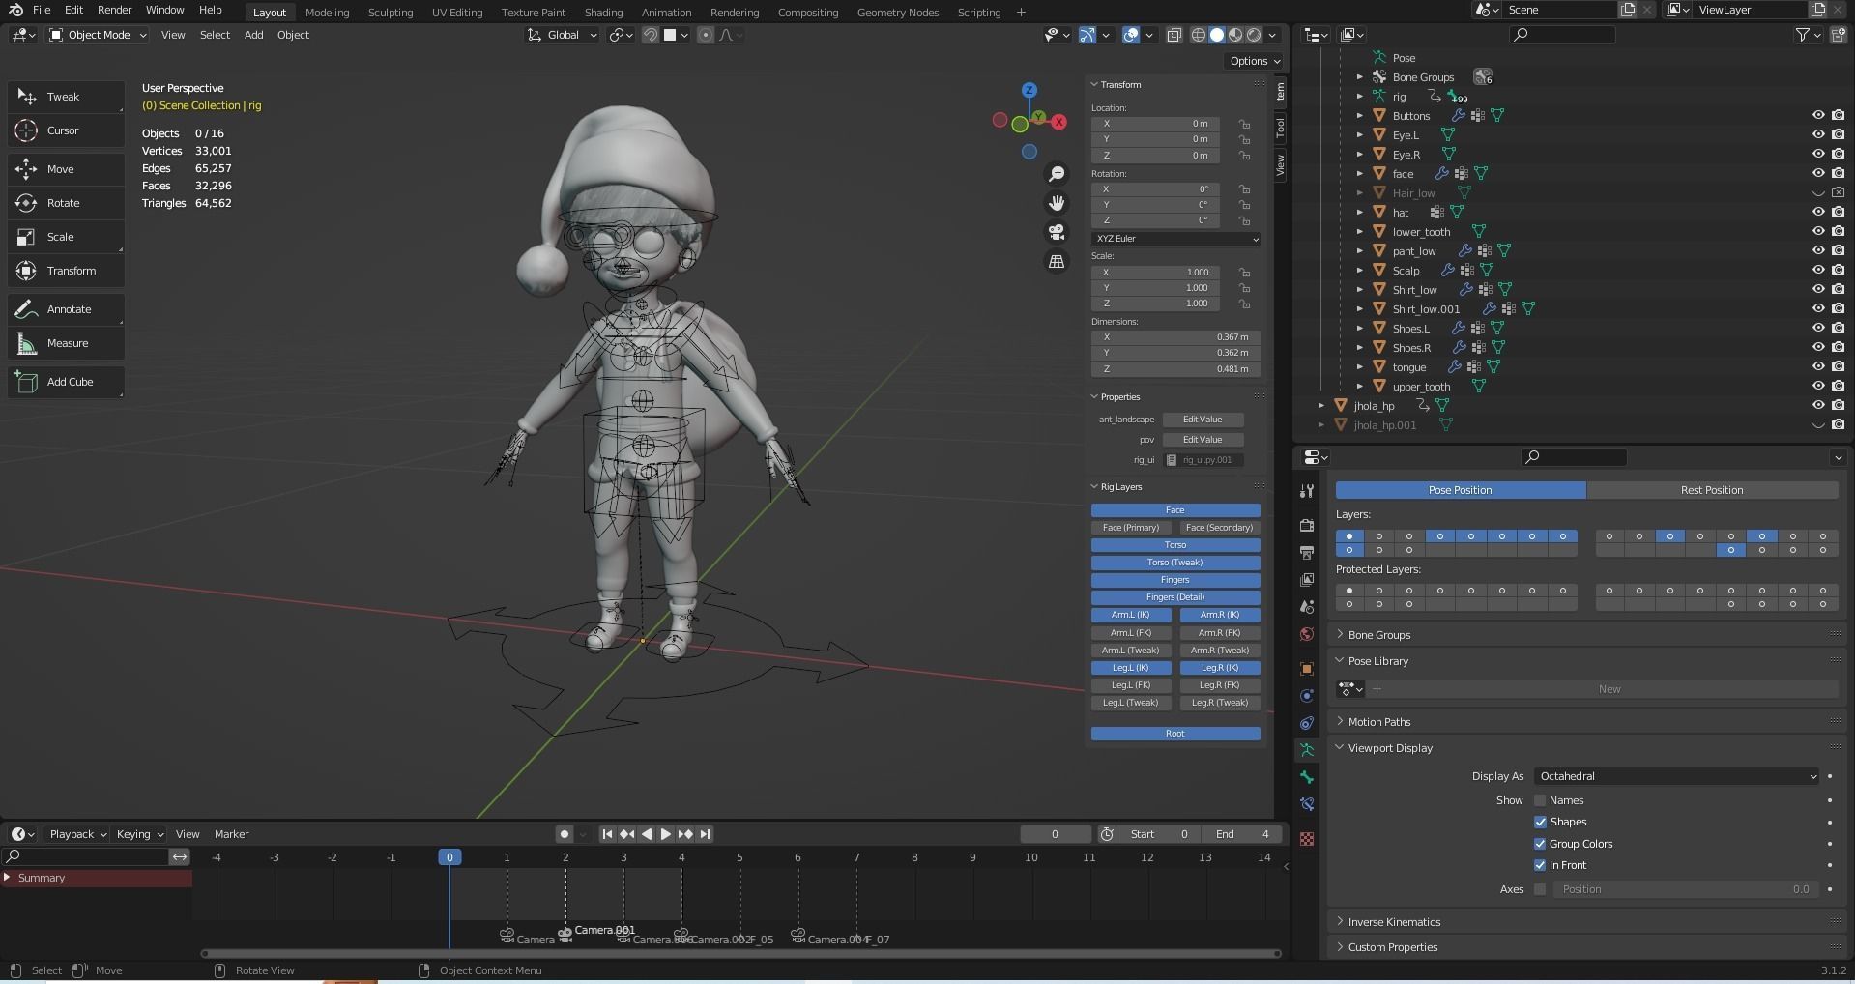Expand the Bone Groups panel

[x=1378, y=635]
